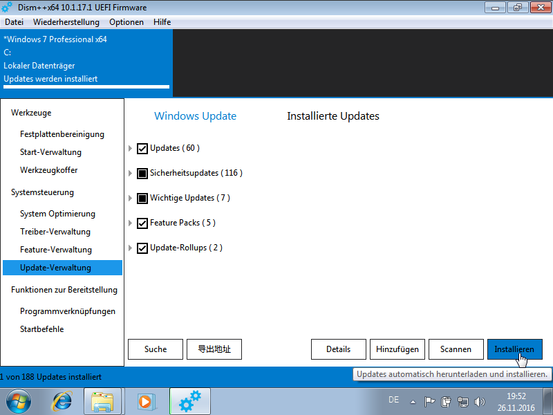The width and height of the screenshot is (553, 415).
Task: Switch to the Windows Update tab
Action: click(x=196, y=116)
